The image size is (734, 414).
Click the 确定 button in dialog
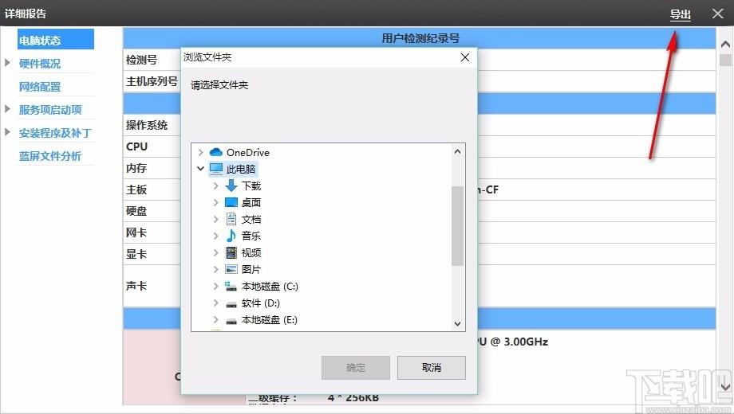(x=356, y=368)
